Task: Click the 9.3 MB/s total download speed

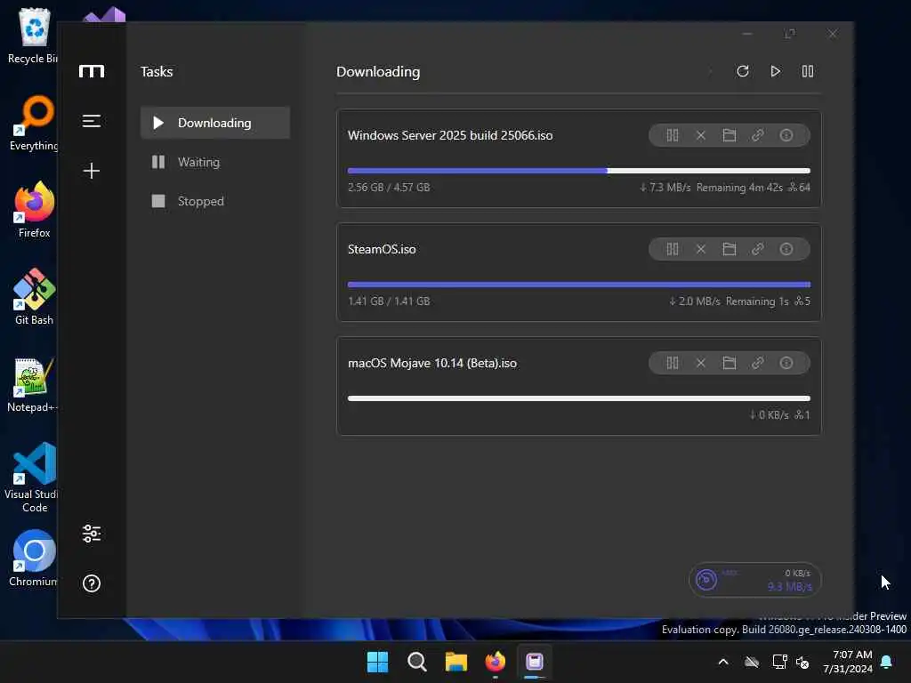Action: 790,587
